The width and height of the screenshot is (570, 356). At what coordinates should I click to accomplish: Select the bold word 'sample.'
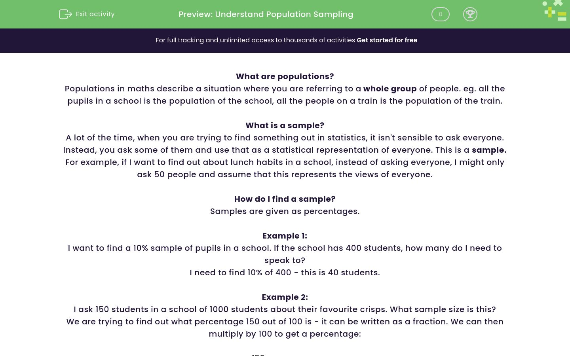pos(489,150)
